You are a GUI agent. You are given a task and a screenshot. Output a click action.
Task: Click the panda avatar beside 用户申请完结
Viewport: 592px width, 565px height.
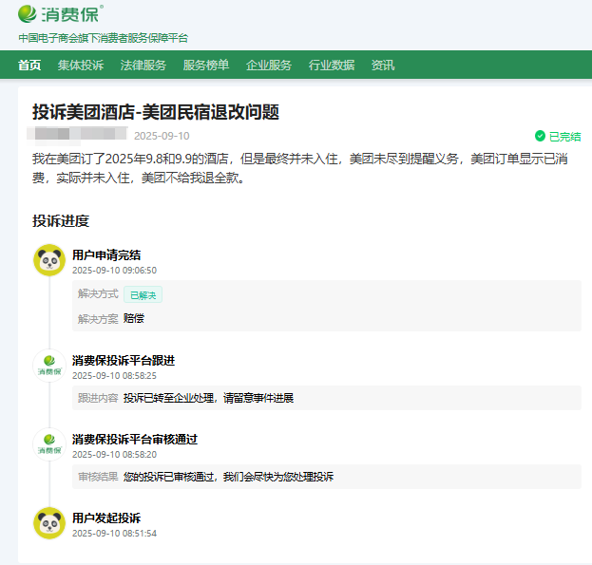[48, 260]
